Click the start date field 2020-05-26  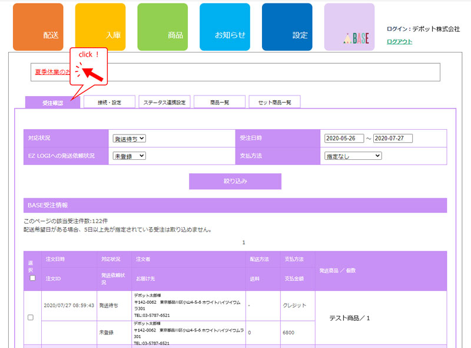click(x=344, y=139)
